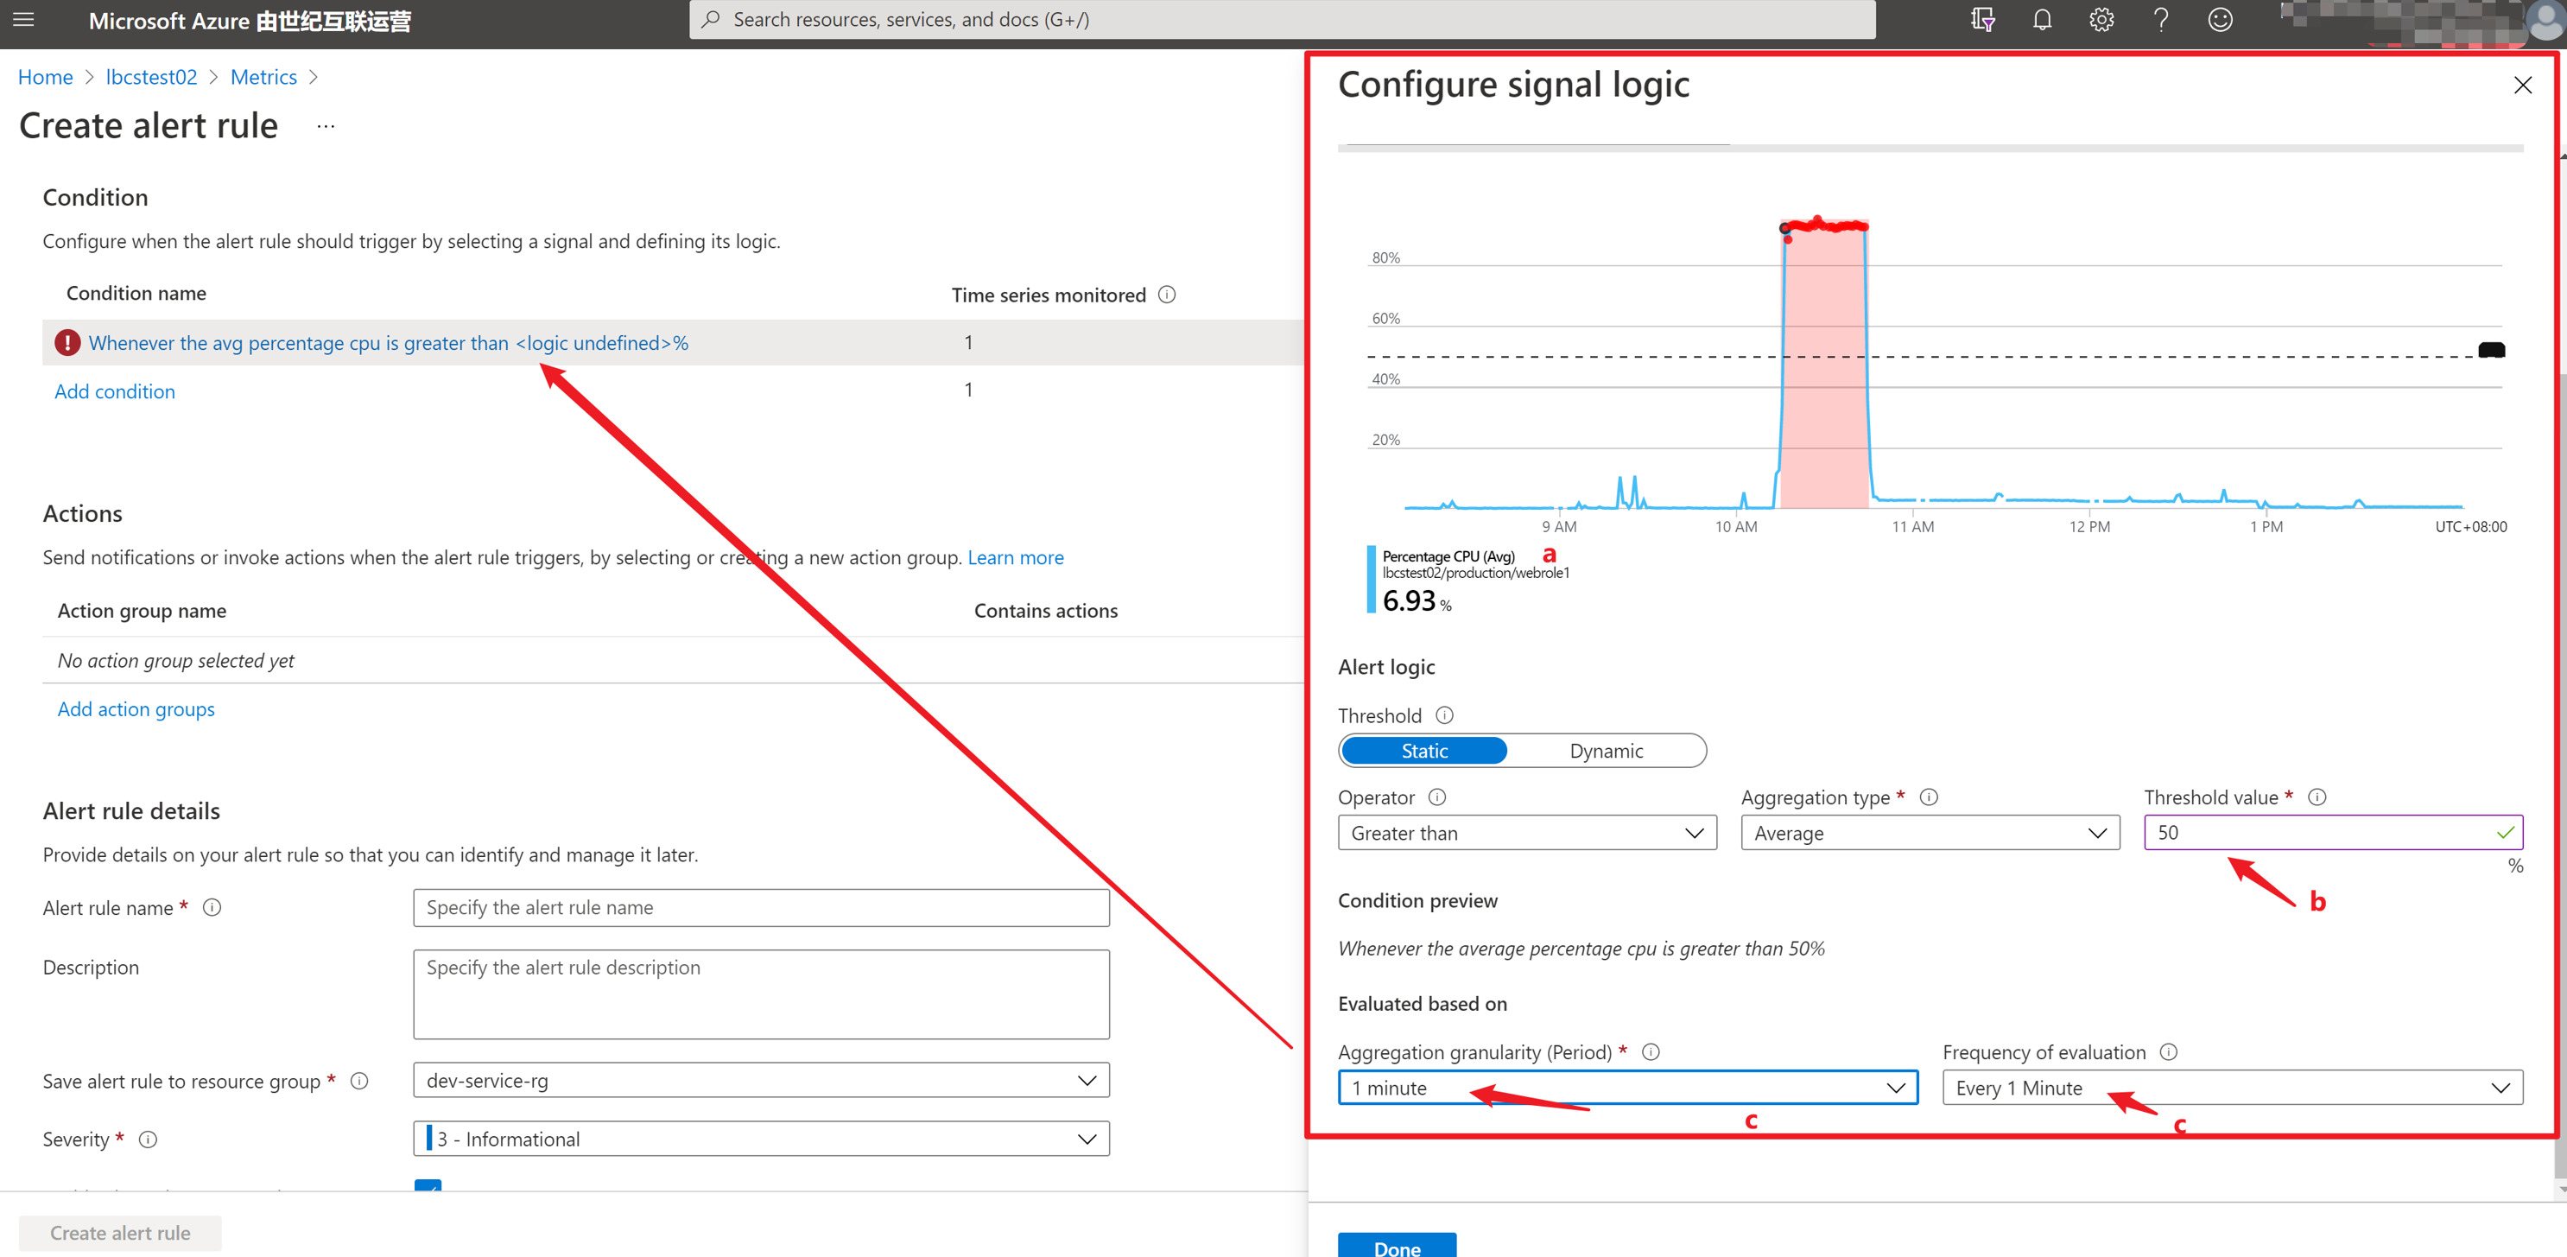Open the hamburger portal menu
Image resolution: width=2567 pixels, height=1257 pixels.
(23, 20)
